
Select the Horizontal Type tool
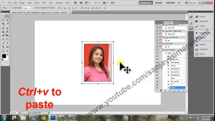(7, 43)
